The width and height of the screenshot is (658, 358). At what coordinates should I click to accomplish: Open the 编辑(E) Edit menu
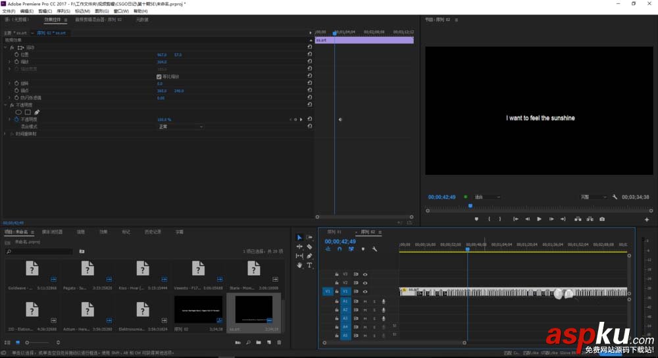(27, 11)
